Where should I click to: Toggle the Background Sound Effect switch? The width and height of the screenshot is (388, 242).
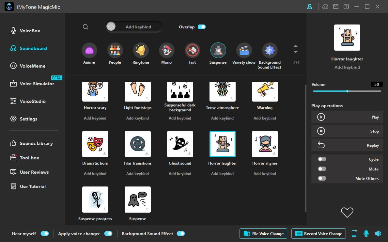[x=181, y=234]
